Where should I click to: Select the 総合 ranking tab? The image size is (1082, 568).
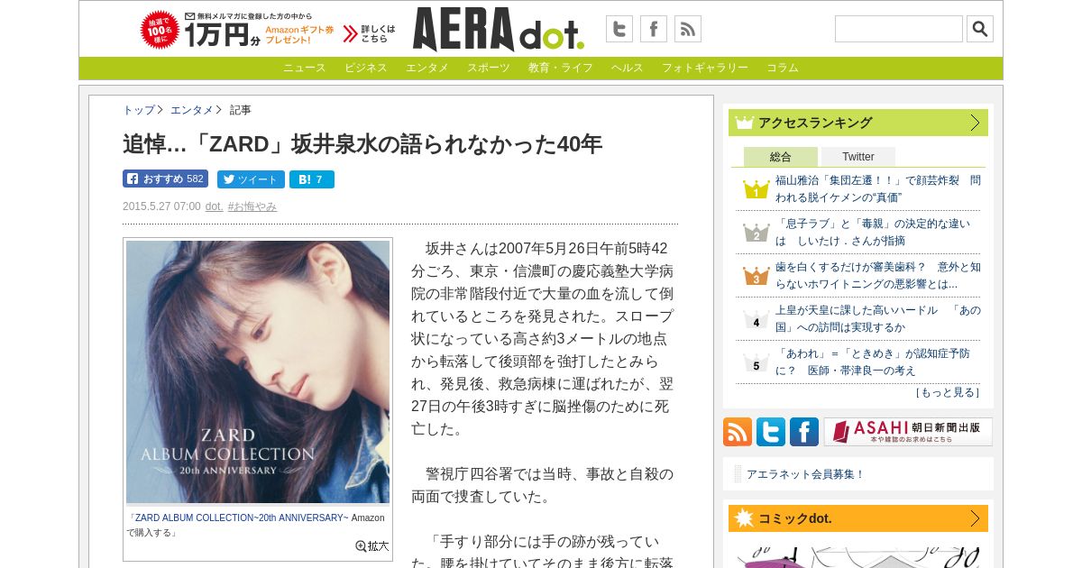(781, 157)
